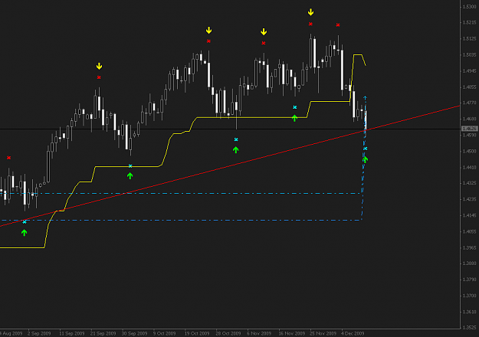Select the green up arrow below the lower blue dashed line
This screenshot has width=479, height=337.
pos(24,233)
